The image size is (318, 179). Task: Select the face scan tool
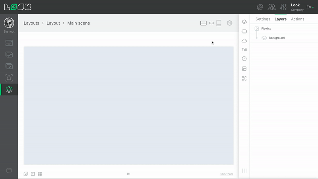[244, 78]
